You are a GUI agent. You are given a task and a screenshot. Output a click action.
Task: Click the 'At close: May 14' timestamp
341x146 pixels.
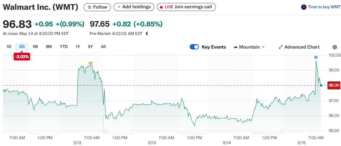(x=36, y=33)
